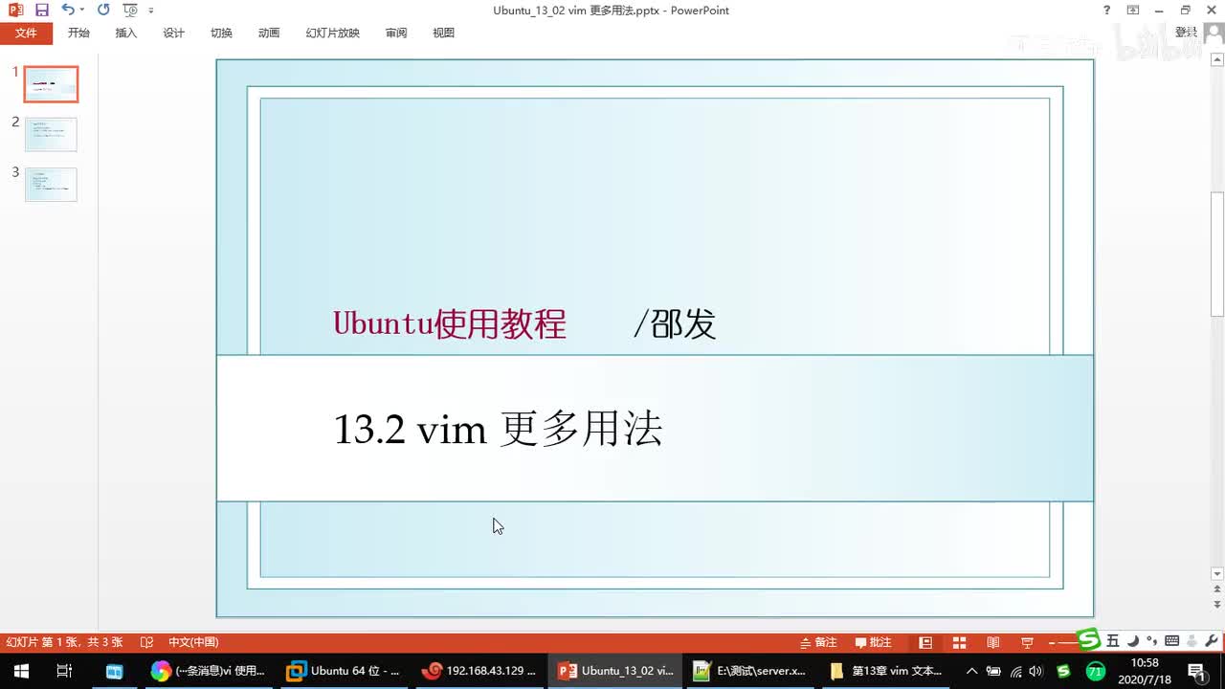The height and width of the screenshot is (689, 1225).
Task: Click the spell check icon in status bar
Action: (146, 642)
